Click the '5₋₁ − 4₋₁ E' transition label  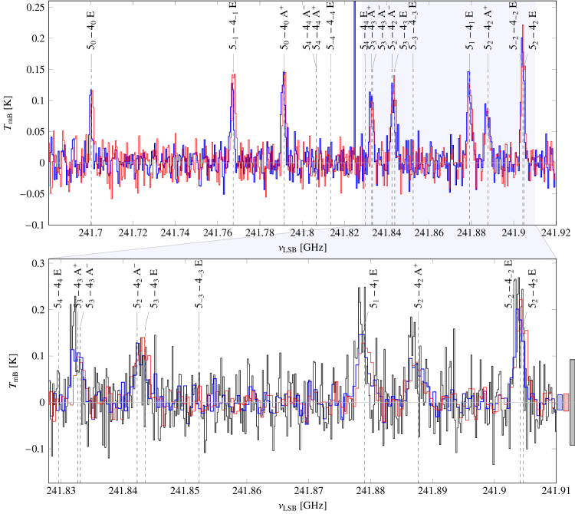233,25
